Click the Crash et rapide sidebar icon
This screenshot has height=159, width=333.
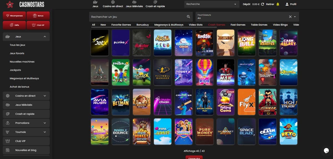point(8,114)
